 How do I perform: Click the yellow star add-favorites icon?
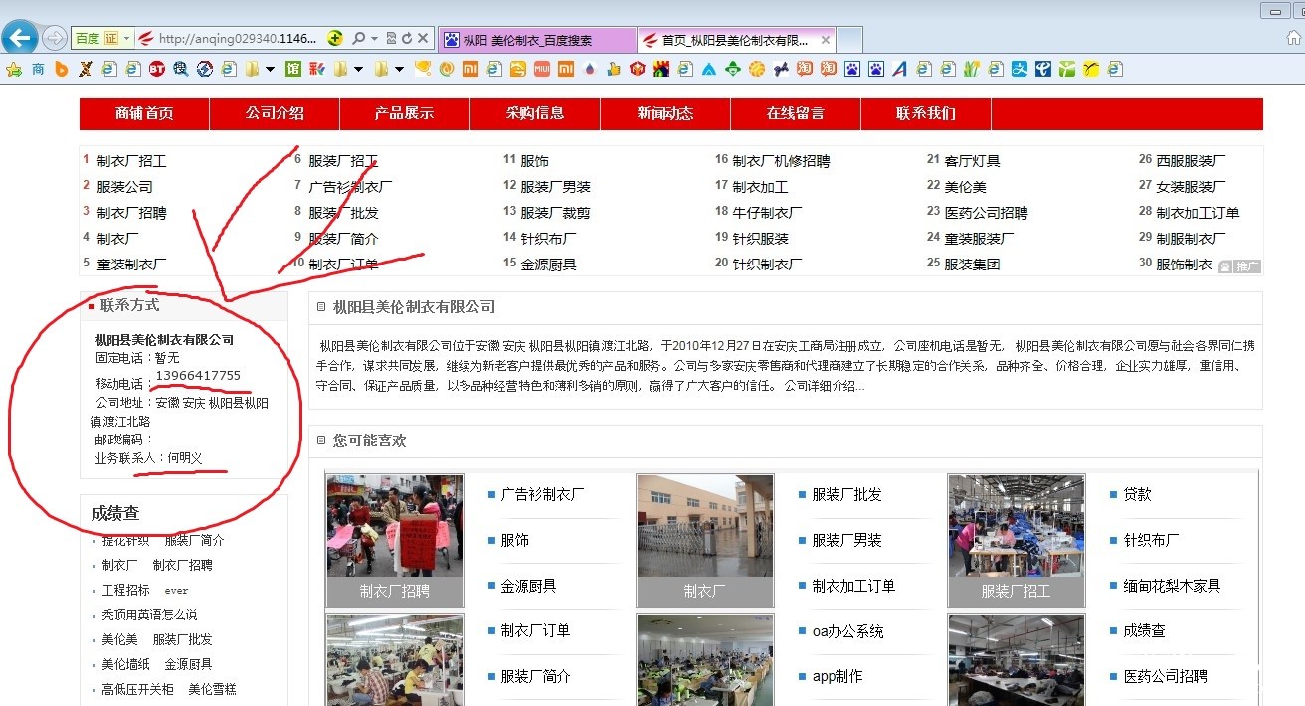[13, 69]
